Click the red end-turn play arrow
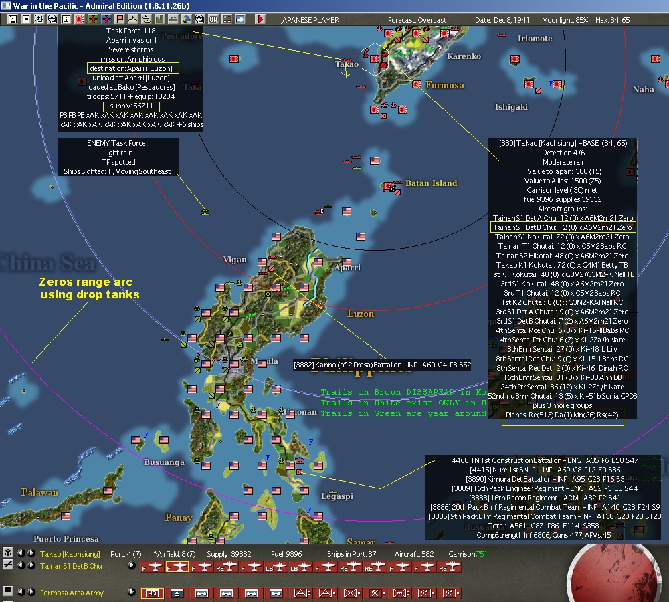Screen dimensions: 669x602 tap(260, 19)
